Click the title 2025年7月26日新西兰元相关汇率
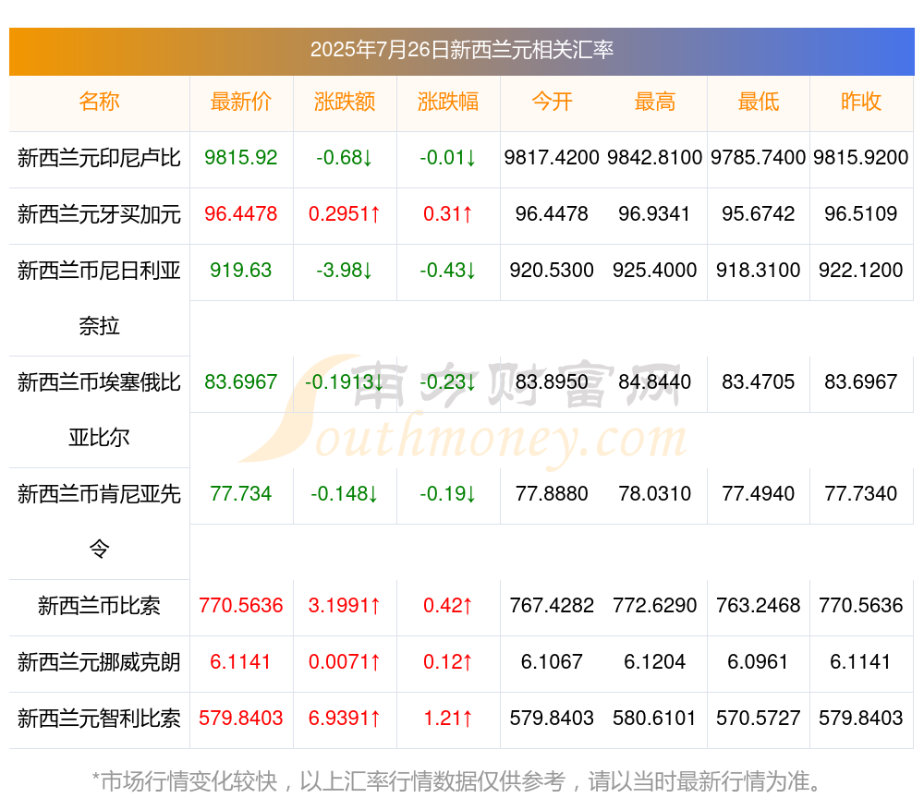Screen dimensions: 924x810 (461, 50)
